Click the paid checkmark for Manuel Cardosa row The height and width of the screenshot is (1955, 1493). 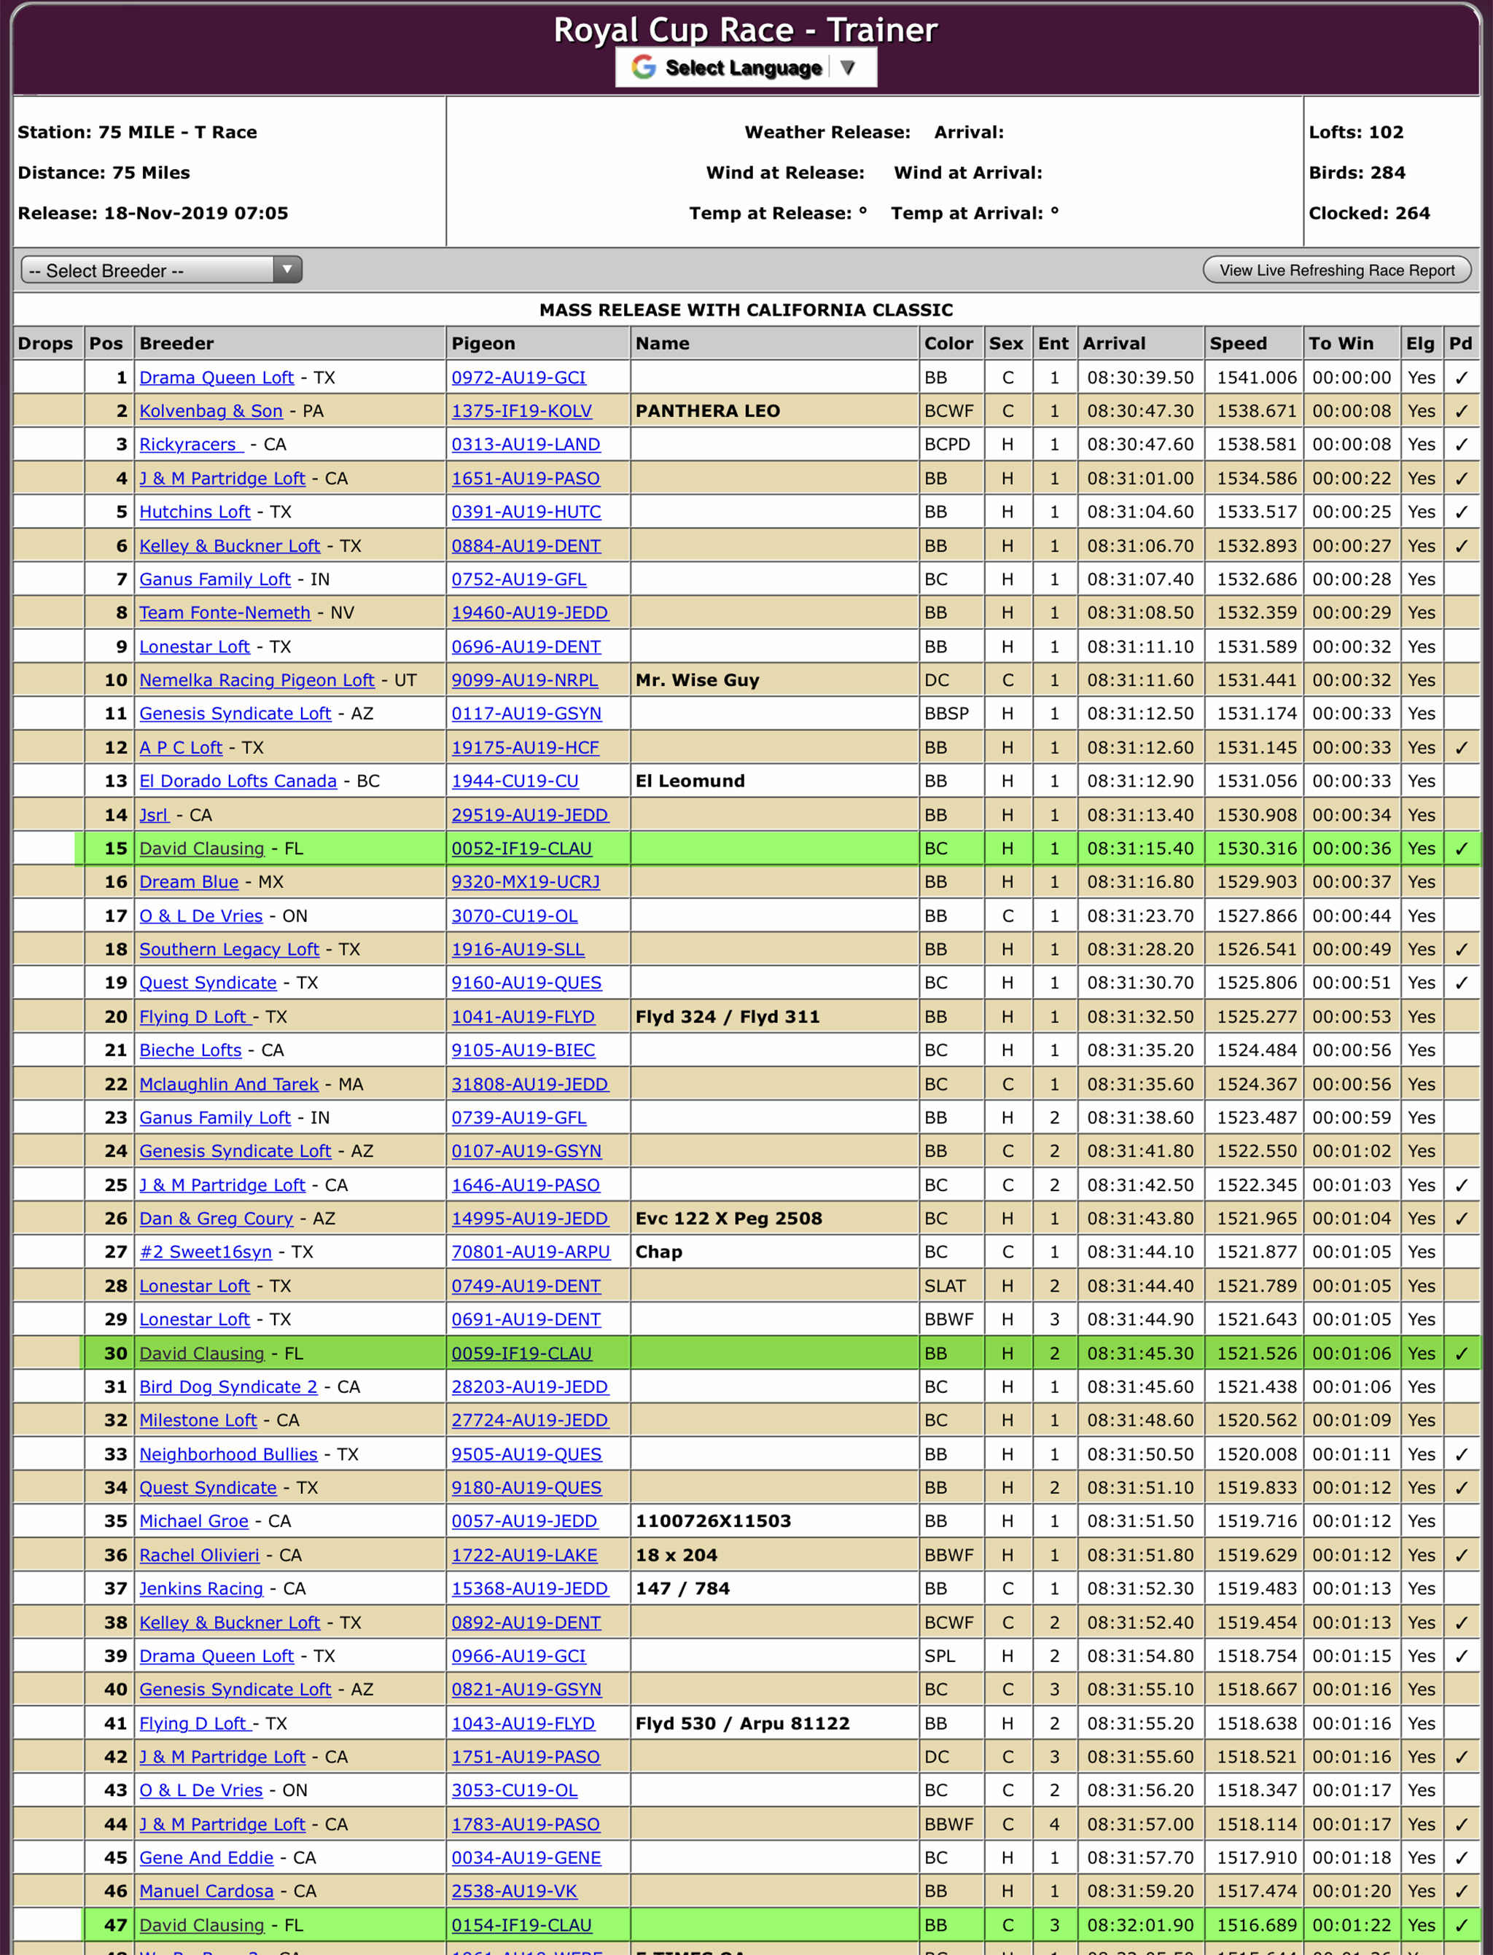pos(1460,1891)
